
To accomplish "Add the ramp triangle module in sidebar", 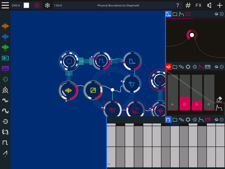I will point(5,153).
